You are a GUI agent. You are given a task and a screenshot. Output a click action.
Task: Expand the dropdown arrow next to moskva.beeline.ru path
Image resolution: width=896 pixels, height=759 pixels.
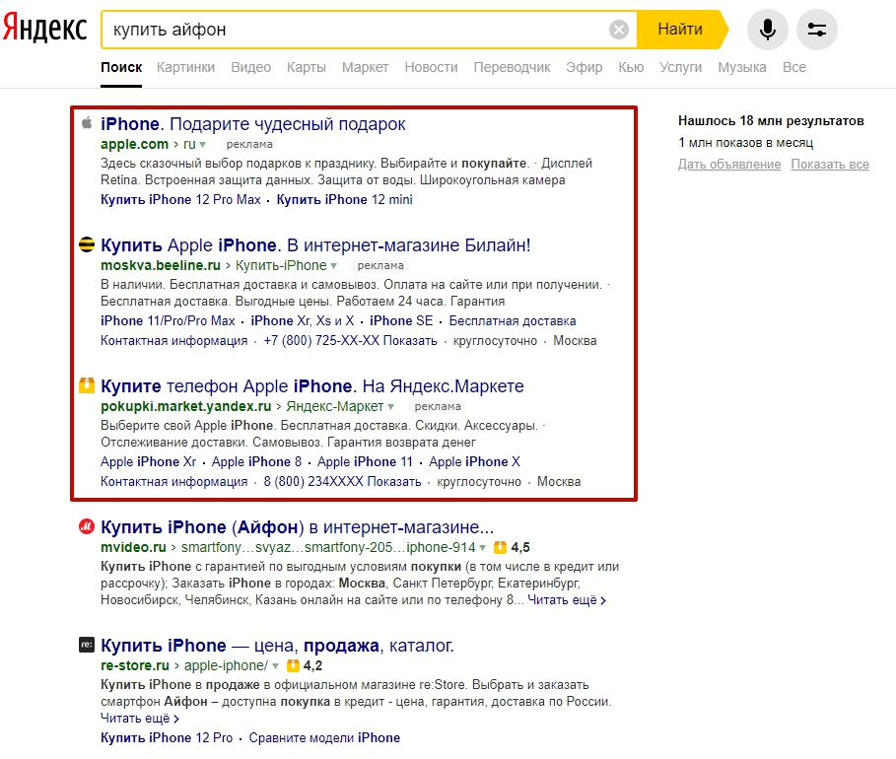click(x=334, y=266)
